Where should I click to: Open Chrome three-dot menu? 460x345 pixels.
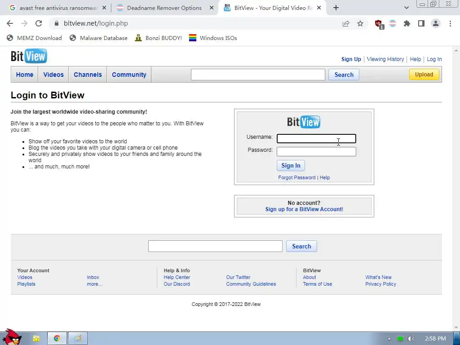pyautogui.click(x=450, y=23)
